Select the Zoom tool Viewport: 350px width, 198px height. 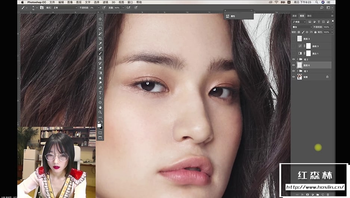100,112
